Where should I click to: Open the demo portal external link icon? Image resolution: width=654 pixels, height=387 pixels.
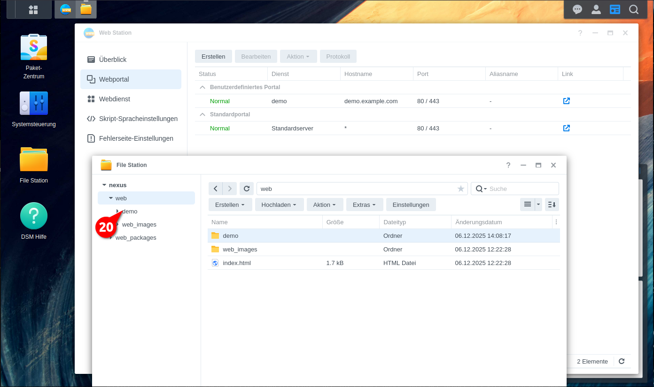[567, 101]
